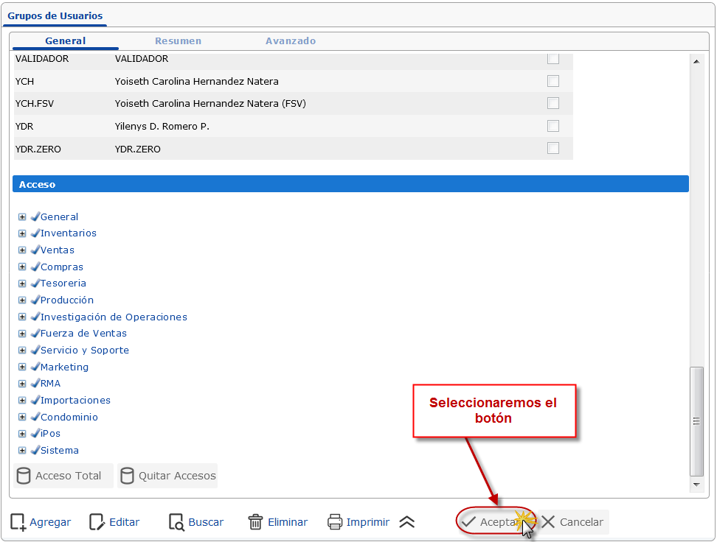The width and height of the screenshot is (717, 542).
Task: Select the Marketing tree item label
Action: click(64, 367)
